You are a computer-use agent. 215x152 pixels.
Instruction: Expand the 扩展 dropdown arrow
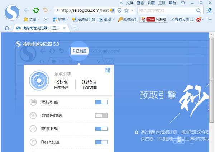click(68, 19)
